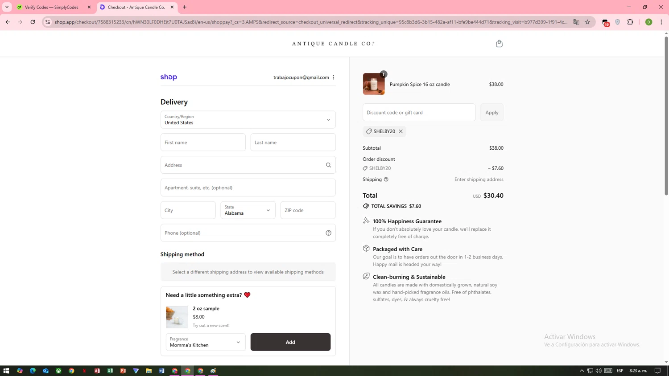Screen dimensions: 669x376
Task: Select the Checkout - Antique Candle Co. tab
Action: click(136, 7)
